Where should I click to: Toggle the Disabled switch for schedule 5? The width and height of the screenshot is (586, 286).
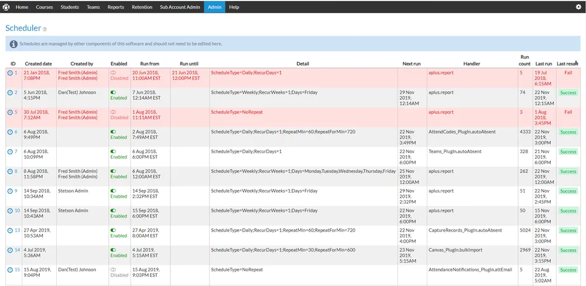113,112
